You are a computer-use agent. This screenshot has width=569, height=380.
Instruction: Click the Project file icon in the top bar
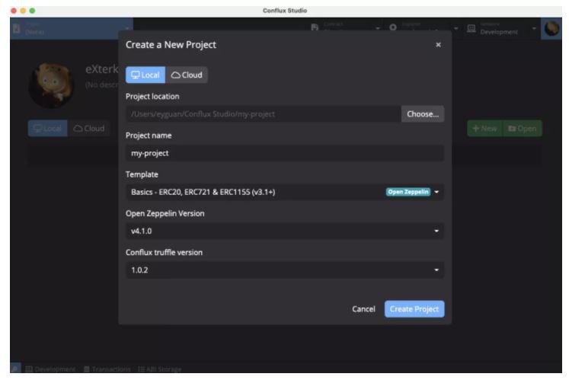pyautogui.click(x=16, y=28)
